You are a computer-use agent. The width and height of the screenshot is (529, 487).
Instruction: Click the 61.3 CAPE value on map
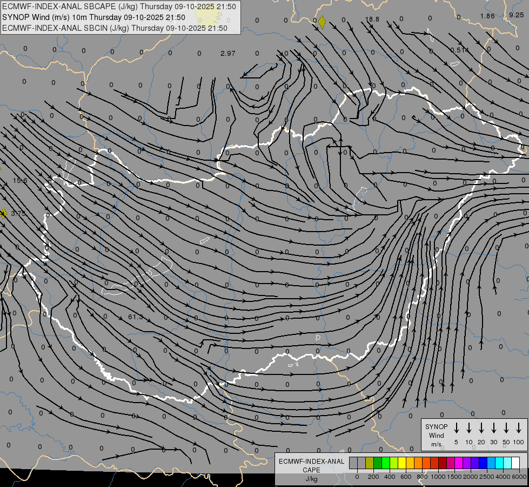coord(136,317)
